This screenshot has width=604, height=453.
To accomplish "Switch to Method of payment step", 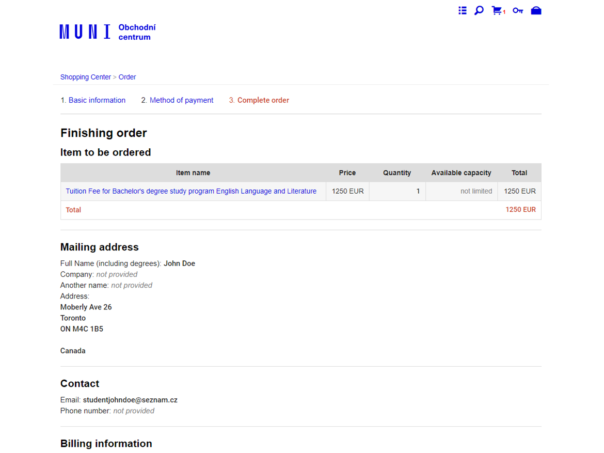I will [181, 100].
